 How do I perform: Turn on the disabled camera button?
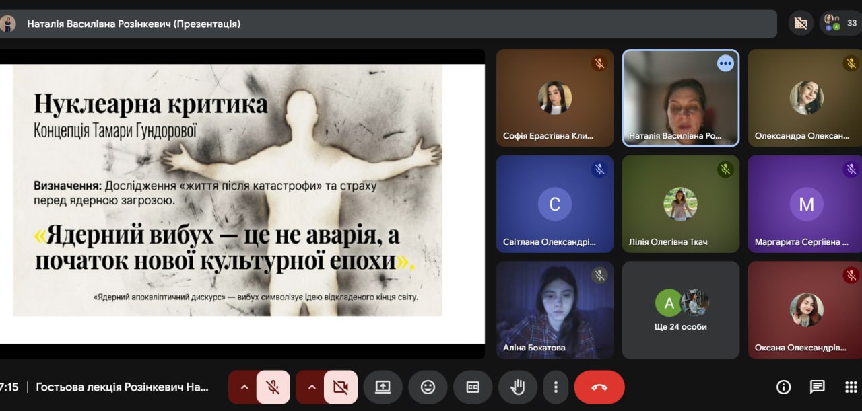pos(340,387)
